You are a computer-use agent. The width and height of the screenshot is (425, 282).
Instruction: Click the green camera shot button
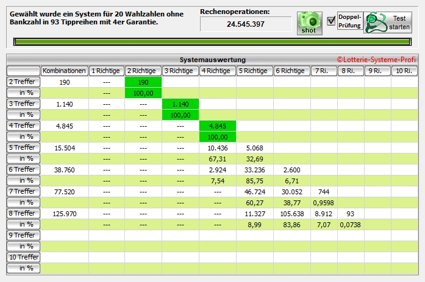coord(310,23)
